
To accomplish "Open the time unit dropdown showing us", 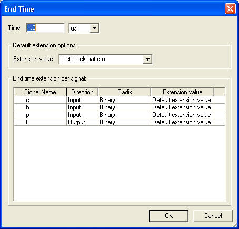I will click(x=84, y=28).
